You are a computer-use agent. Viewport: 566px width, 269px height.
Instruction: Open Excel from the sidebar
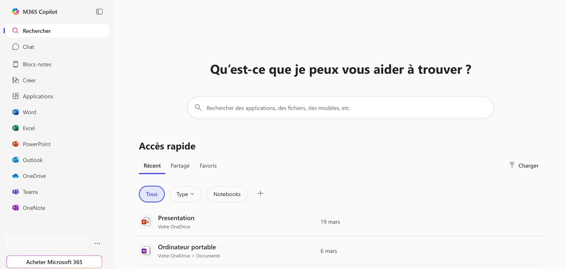(29, 128)
